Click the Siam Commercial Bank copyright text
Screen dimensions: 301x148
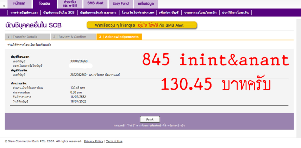click(x=43, y=141)
